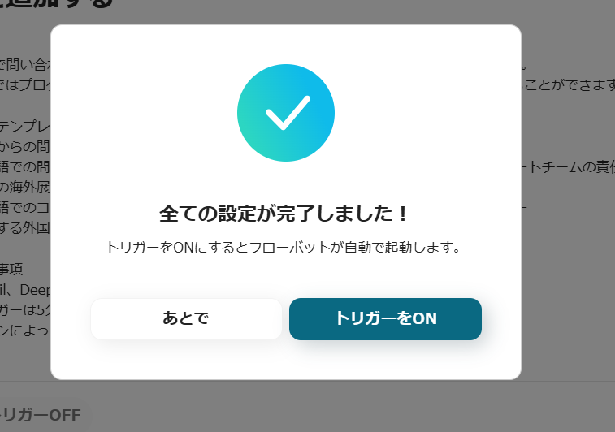Viewport: 615px width, 432px height.
Task: Click the dimmed Deep text in background
Action: [35, 290]
